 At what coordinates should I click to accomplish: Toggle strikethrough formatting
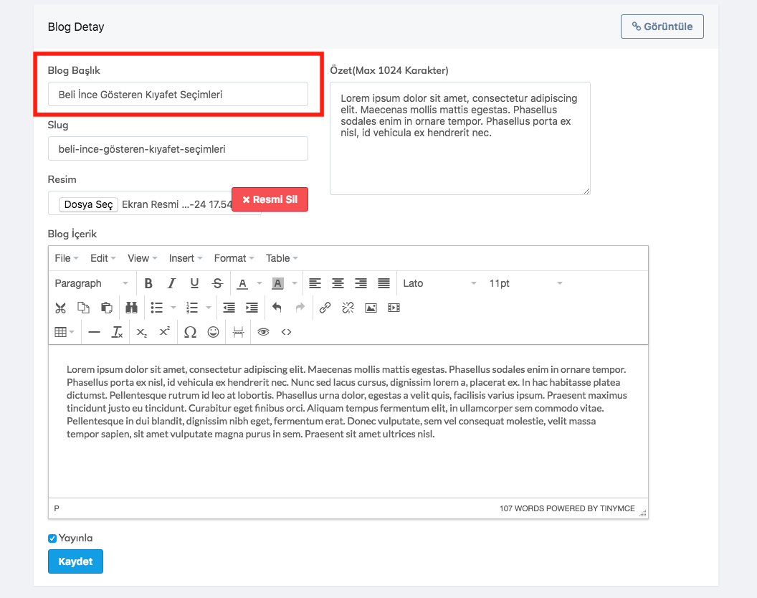click(217, 283)
